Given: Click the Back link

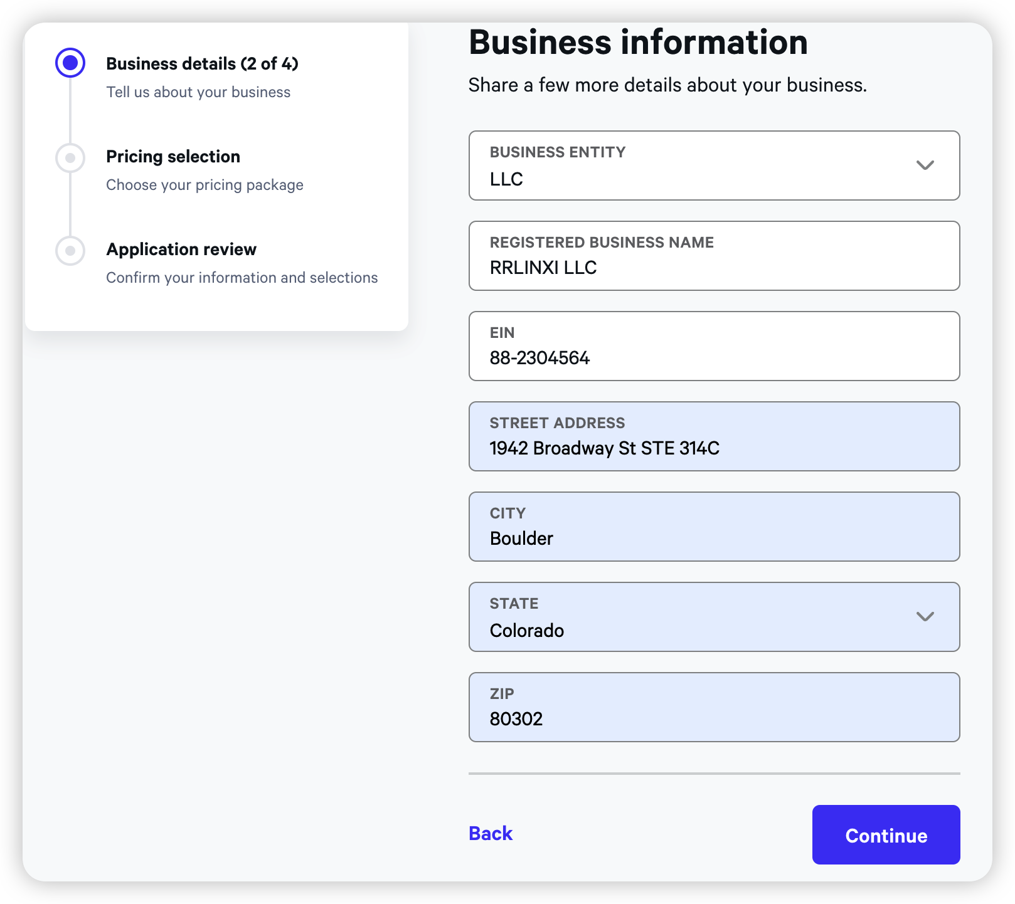Looking at the screenshot, I should click(x=491, y=833).
